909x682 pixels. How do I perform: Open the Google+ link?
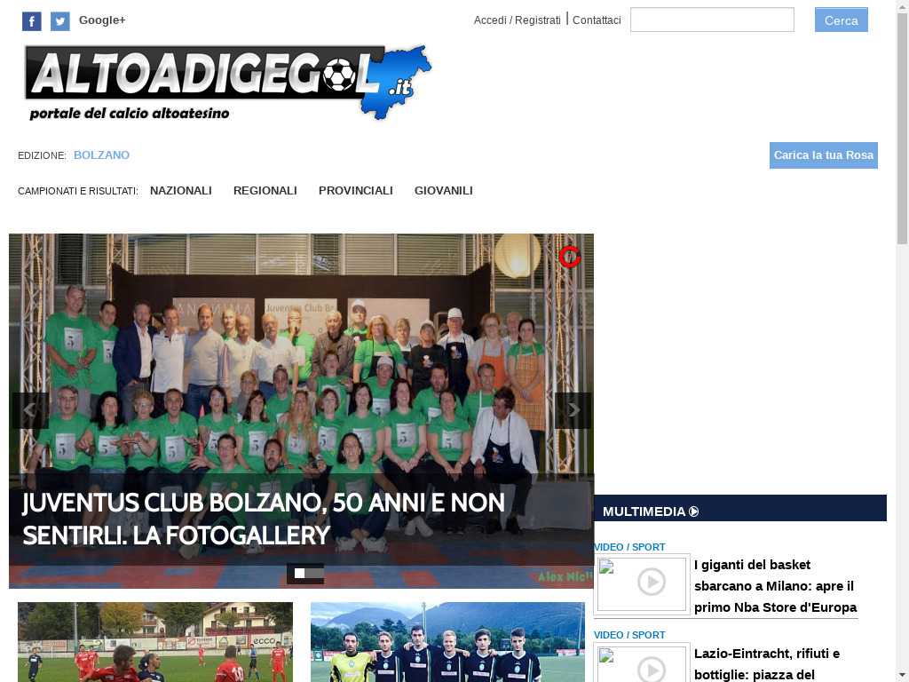pos(102,20)
